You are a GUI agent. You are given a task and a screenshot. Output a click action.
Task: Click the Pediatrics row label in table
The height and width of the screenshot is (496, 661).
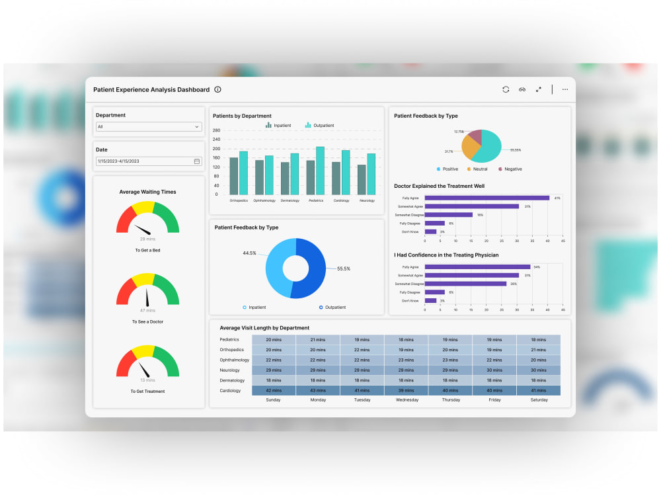point(229,339)
